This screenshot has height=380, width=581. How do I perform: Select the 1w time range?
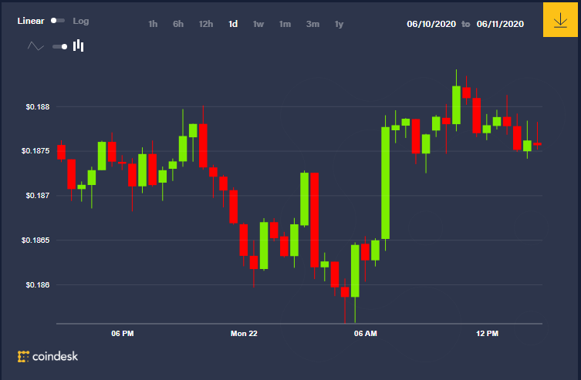click(x=258, y=24)
